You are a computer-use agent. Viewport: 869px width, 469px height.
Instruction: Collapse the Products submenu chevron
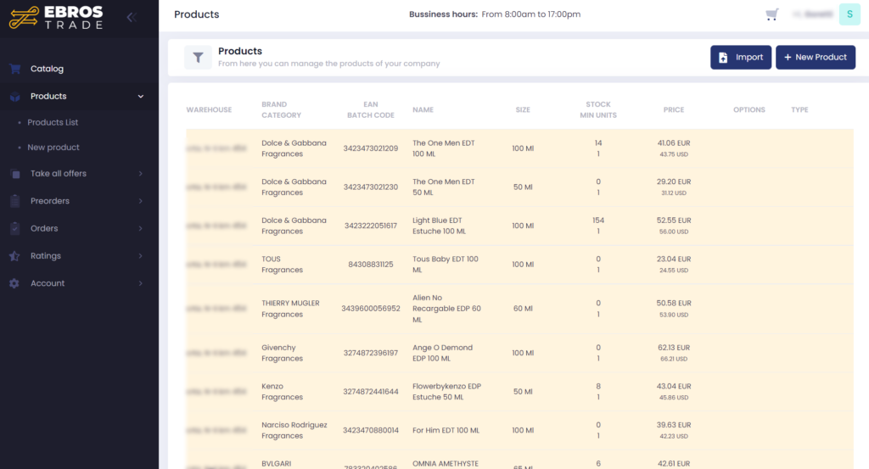(x=141, y=97)
